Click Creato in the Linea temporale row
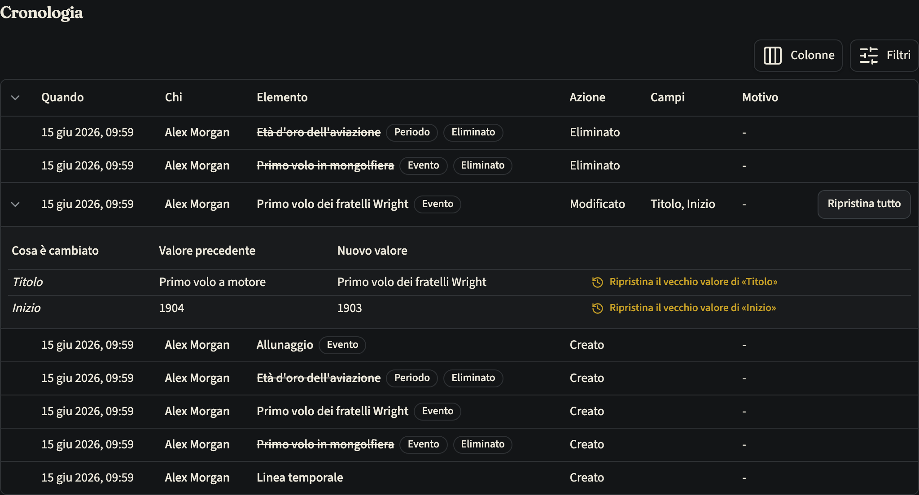The image size is (919, 495). click(x=587, y=478)
